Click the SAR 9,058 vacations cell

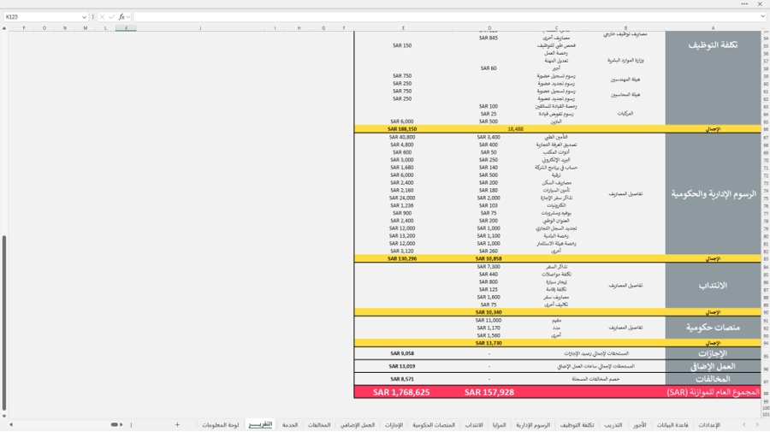pos(402,353)
